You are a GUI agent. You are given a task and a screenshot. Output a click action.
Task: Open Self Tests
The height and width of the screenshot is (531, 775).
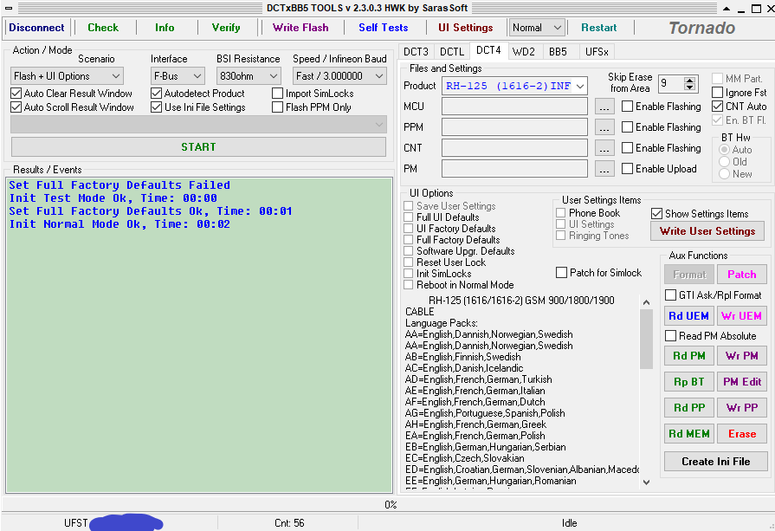click(x=384, y=28)
